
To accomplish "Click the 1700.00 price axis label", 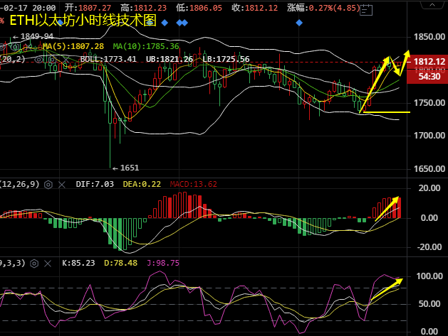I will [429, 136].
